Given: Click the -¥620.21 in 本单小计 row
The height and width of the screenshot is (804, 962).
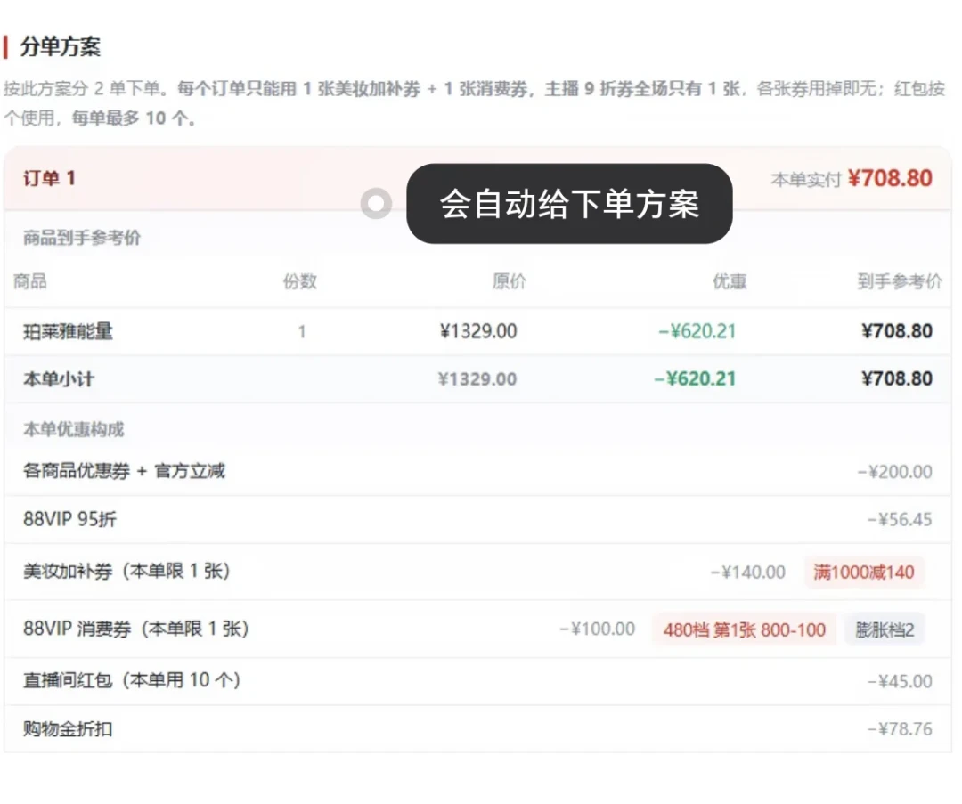Looking at the screenshot, I should click(x=695, y=379).
